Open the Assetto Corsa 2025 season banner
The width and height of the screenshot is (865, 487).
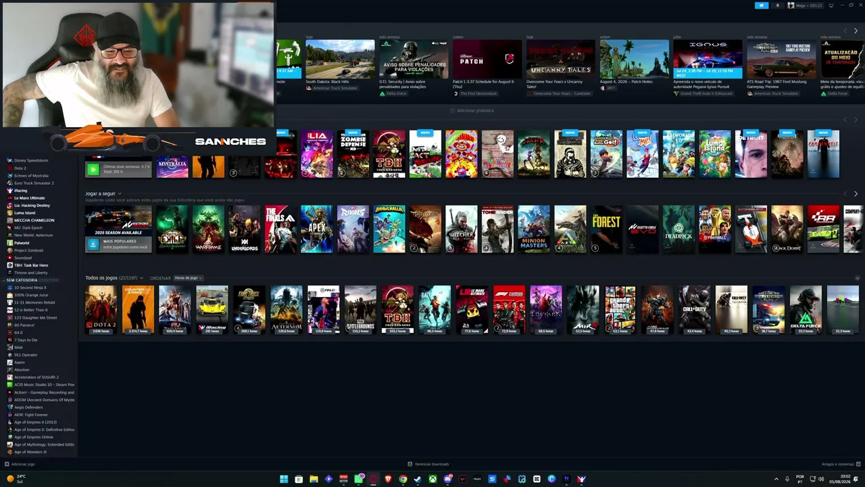118,221
